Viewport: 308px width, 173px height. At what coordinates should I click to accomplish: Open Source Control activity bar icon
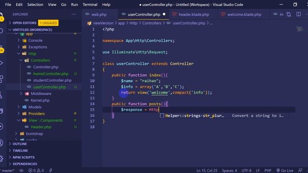tap(1, 49)
